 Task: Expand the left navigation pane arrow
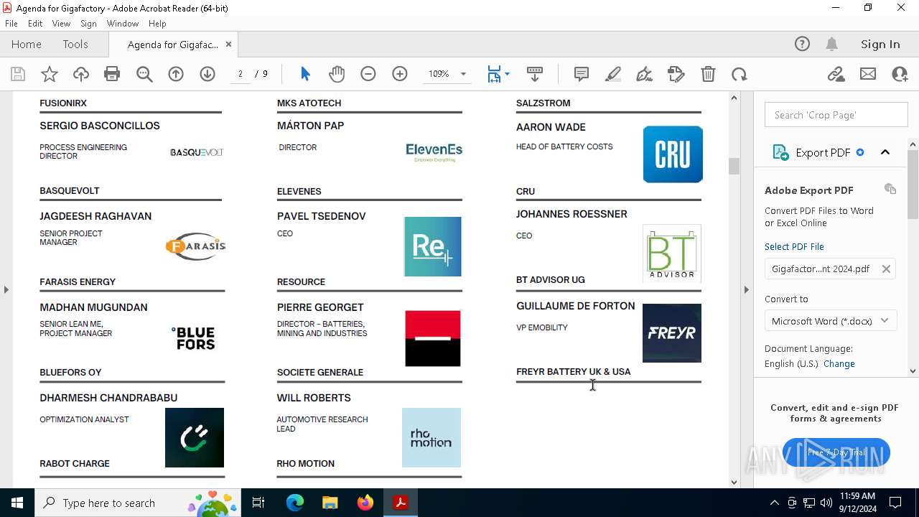(x=6, y=289)
